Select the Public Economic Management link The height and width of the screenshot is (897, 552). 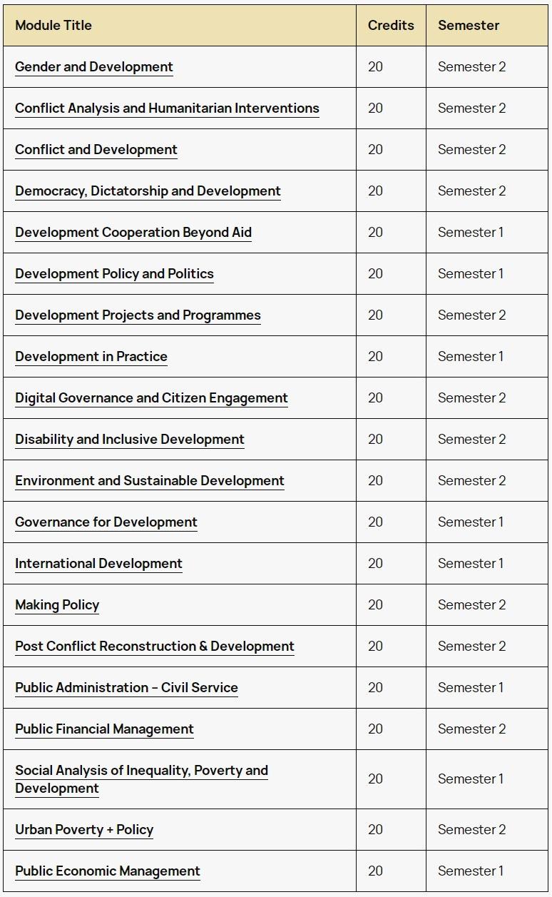point(108,871)
